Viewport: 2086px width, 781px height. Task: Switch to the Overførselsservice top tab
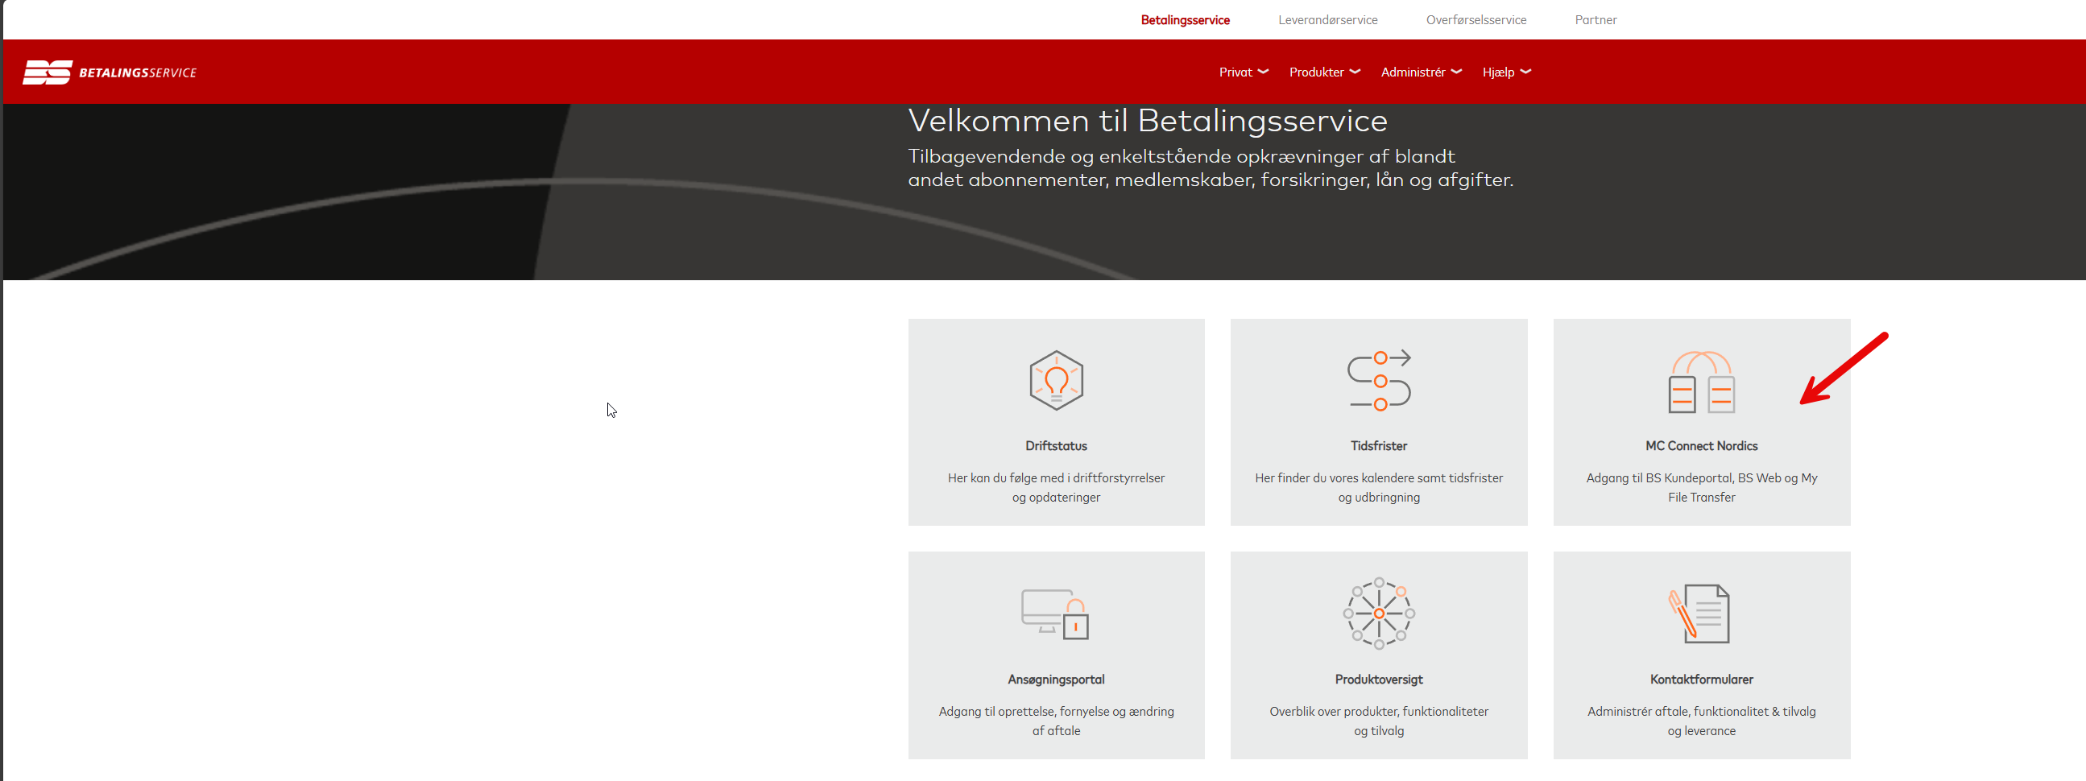pos(1476,20)
